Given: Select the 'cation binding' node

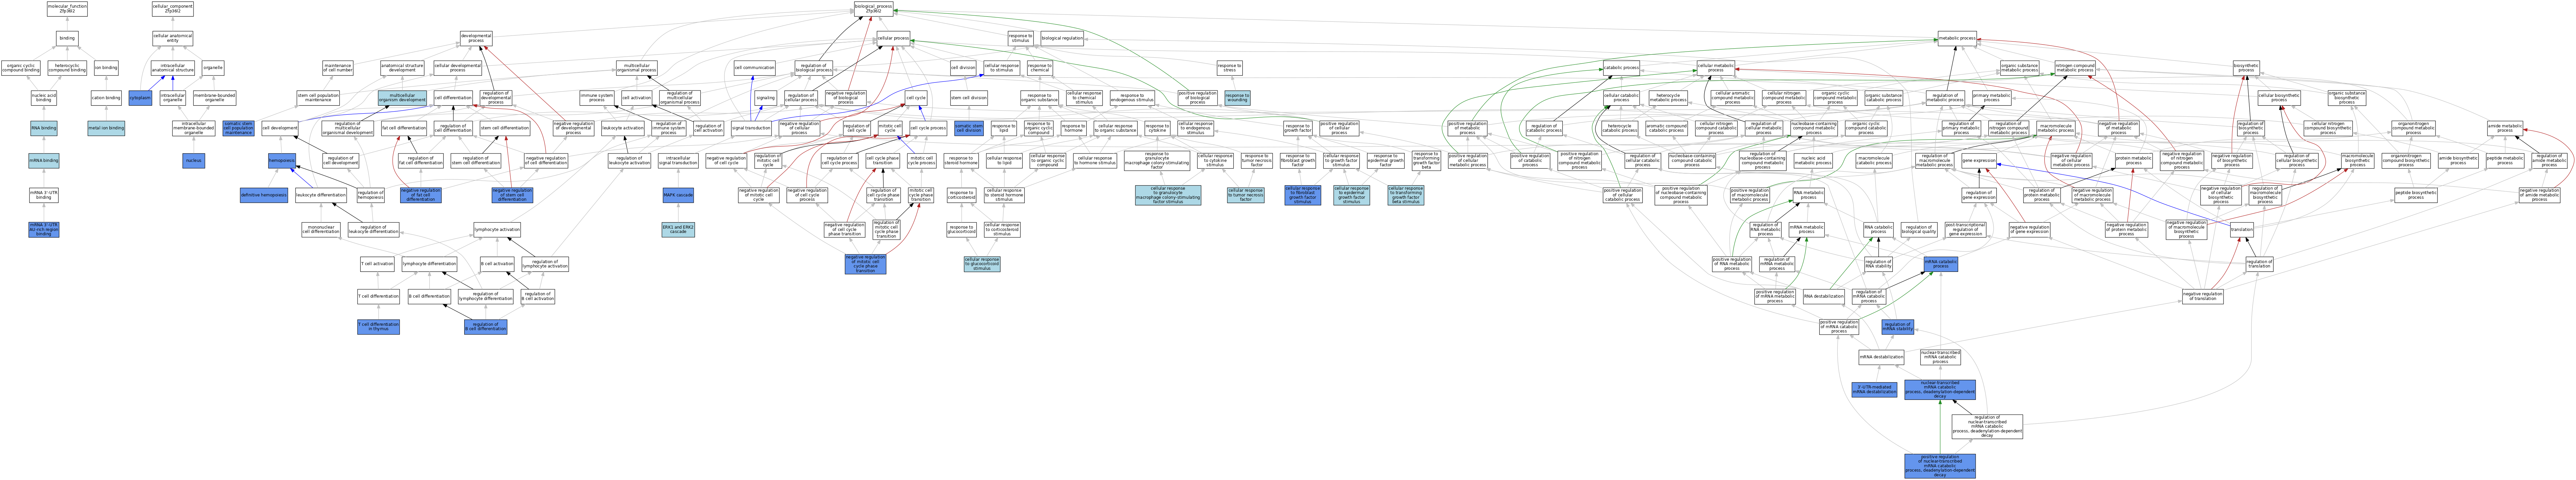Looking at the screenshot, I should point(106,98).
